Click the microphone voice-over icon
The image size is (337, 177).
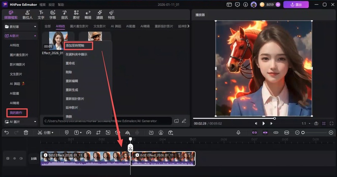(238, 133)
